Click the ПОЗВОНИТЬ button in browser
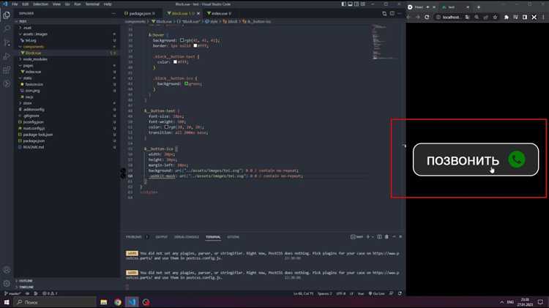Image resolution: width=549 pixels, height=308 pixels. tap(476, 160)
